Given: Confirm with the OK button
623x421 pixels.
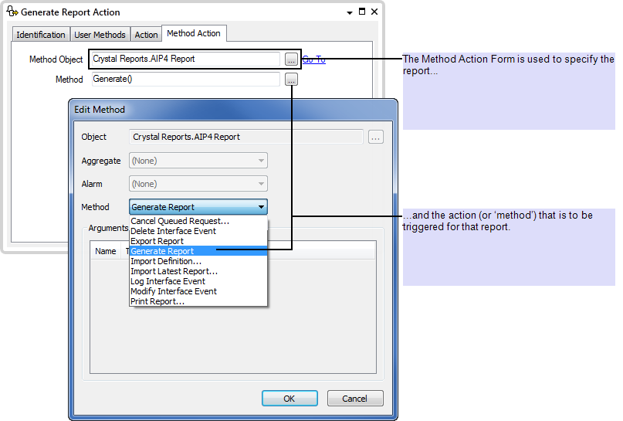Looking at the screenshot, I should coord(289,399).
